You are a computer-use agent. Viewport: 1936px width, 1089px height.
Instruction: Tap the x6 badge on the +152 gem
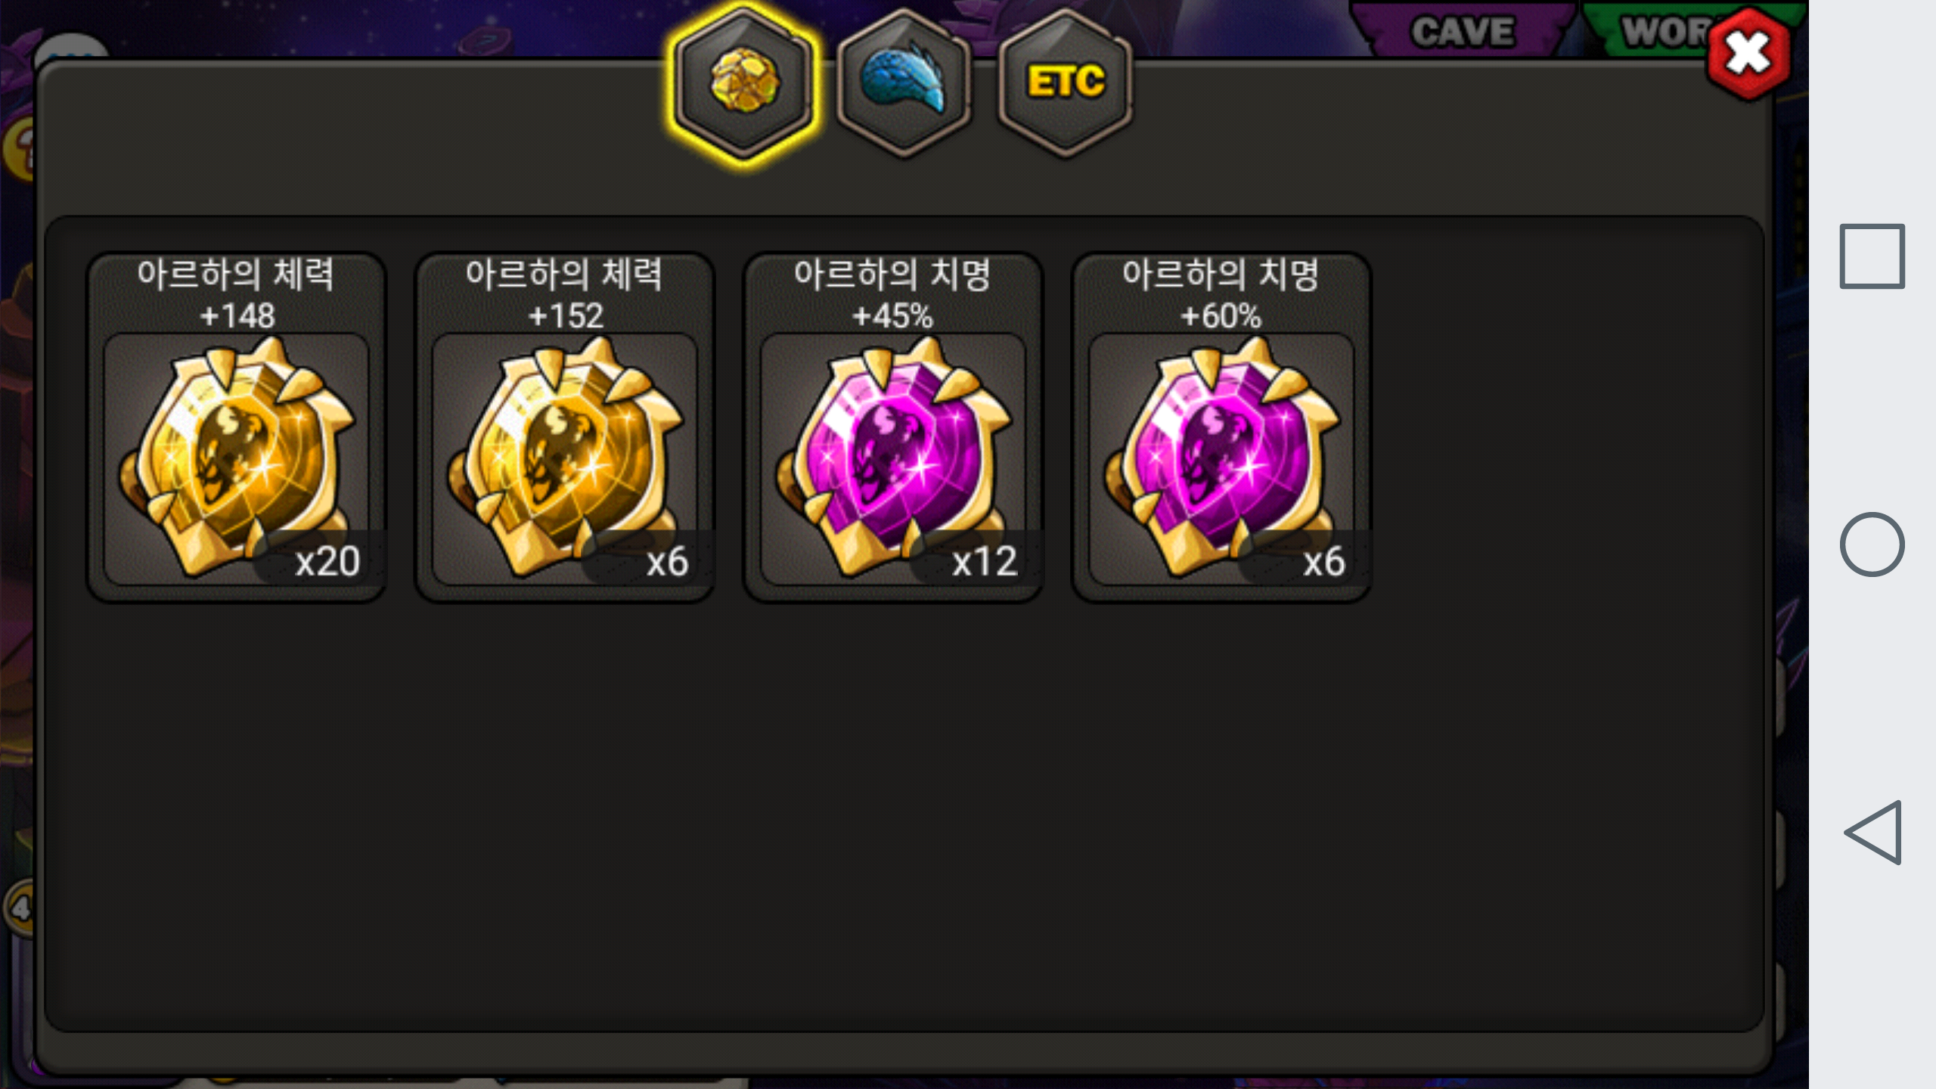click(x=667, y=561)
